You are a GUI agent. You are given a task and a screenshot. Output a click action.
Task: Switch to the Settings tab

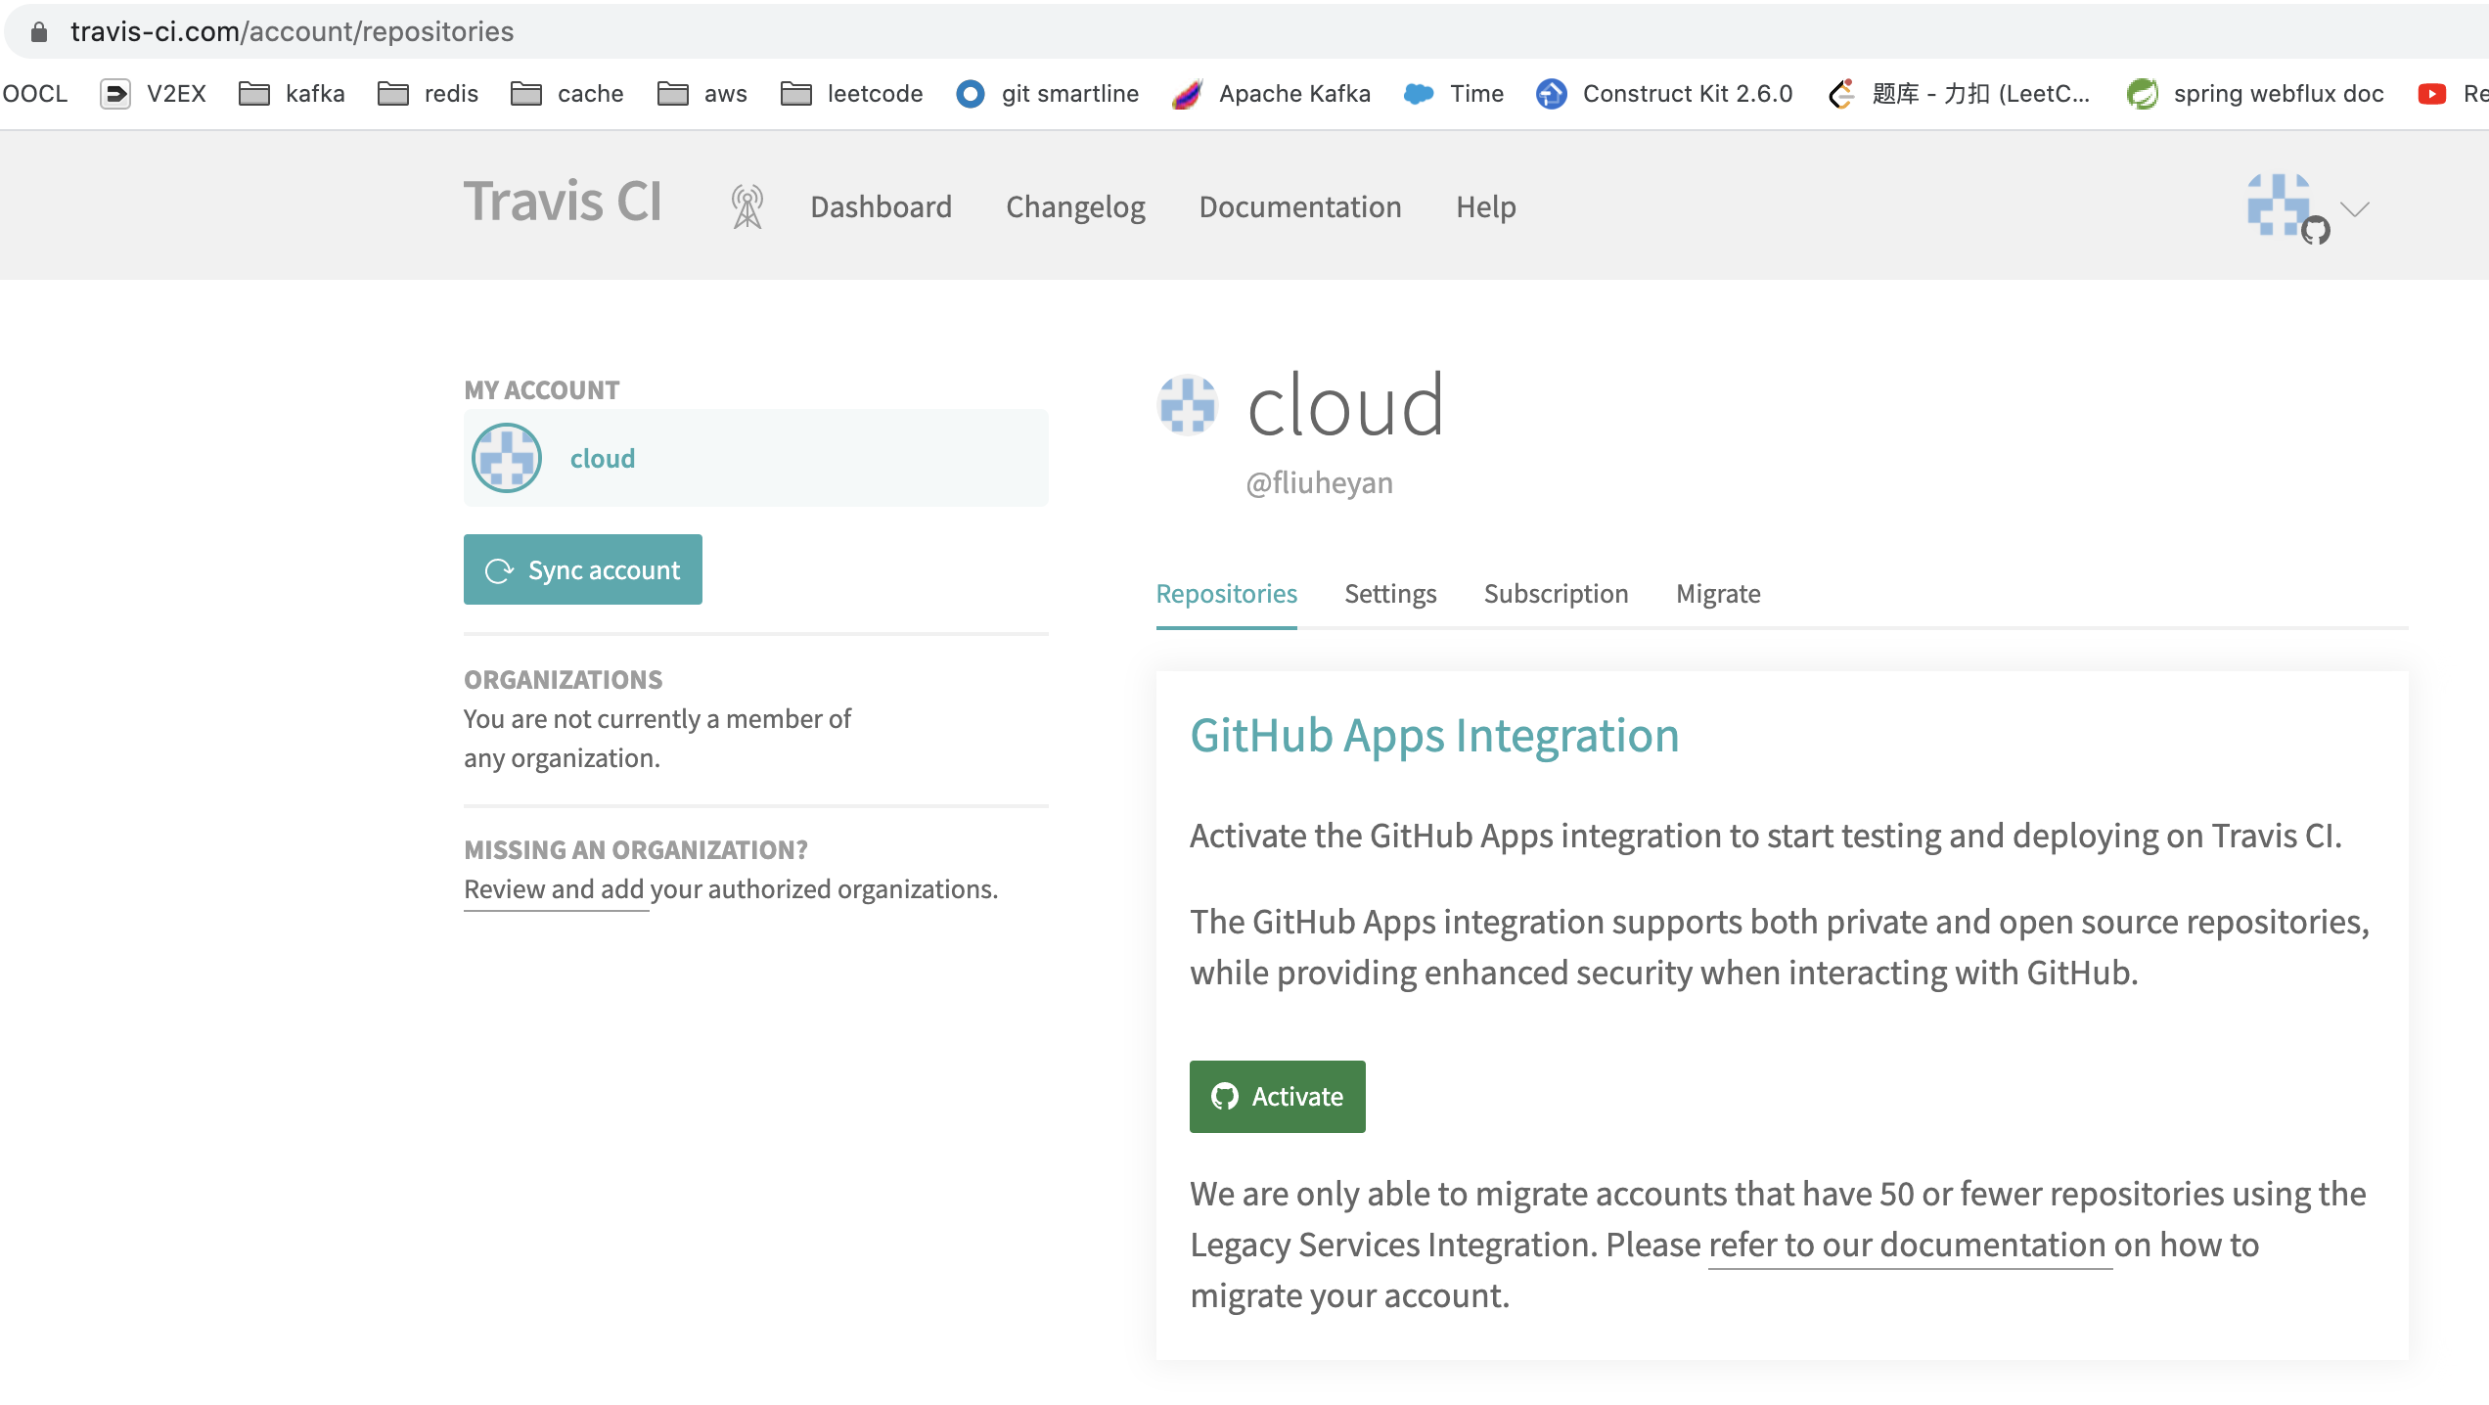[x=1390, y=594]
